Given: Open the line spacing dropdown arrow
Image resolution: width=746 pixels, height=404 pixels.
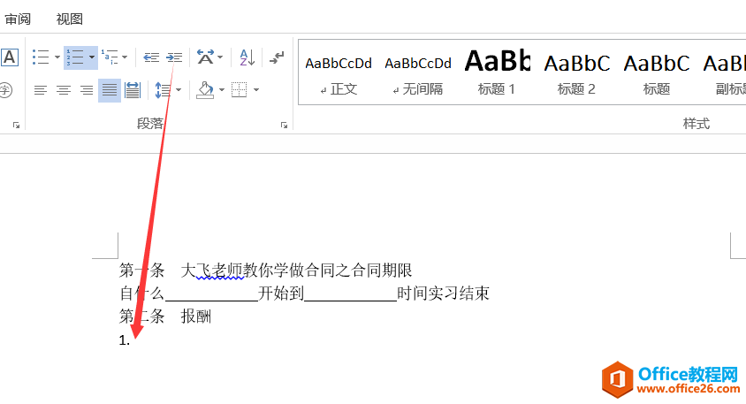Looking at the screenshot, I should coord(179,90).
